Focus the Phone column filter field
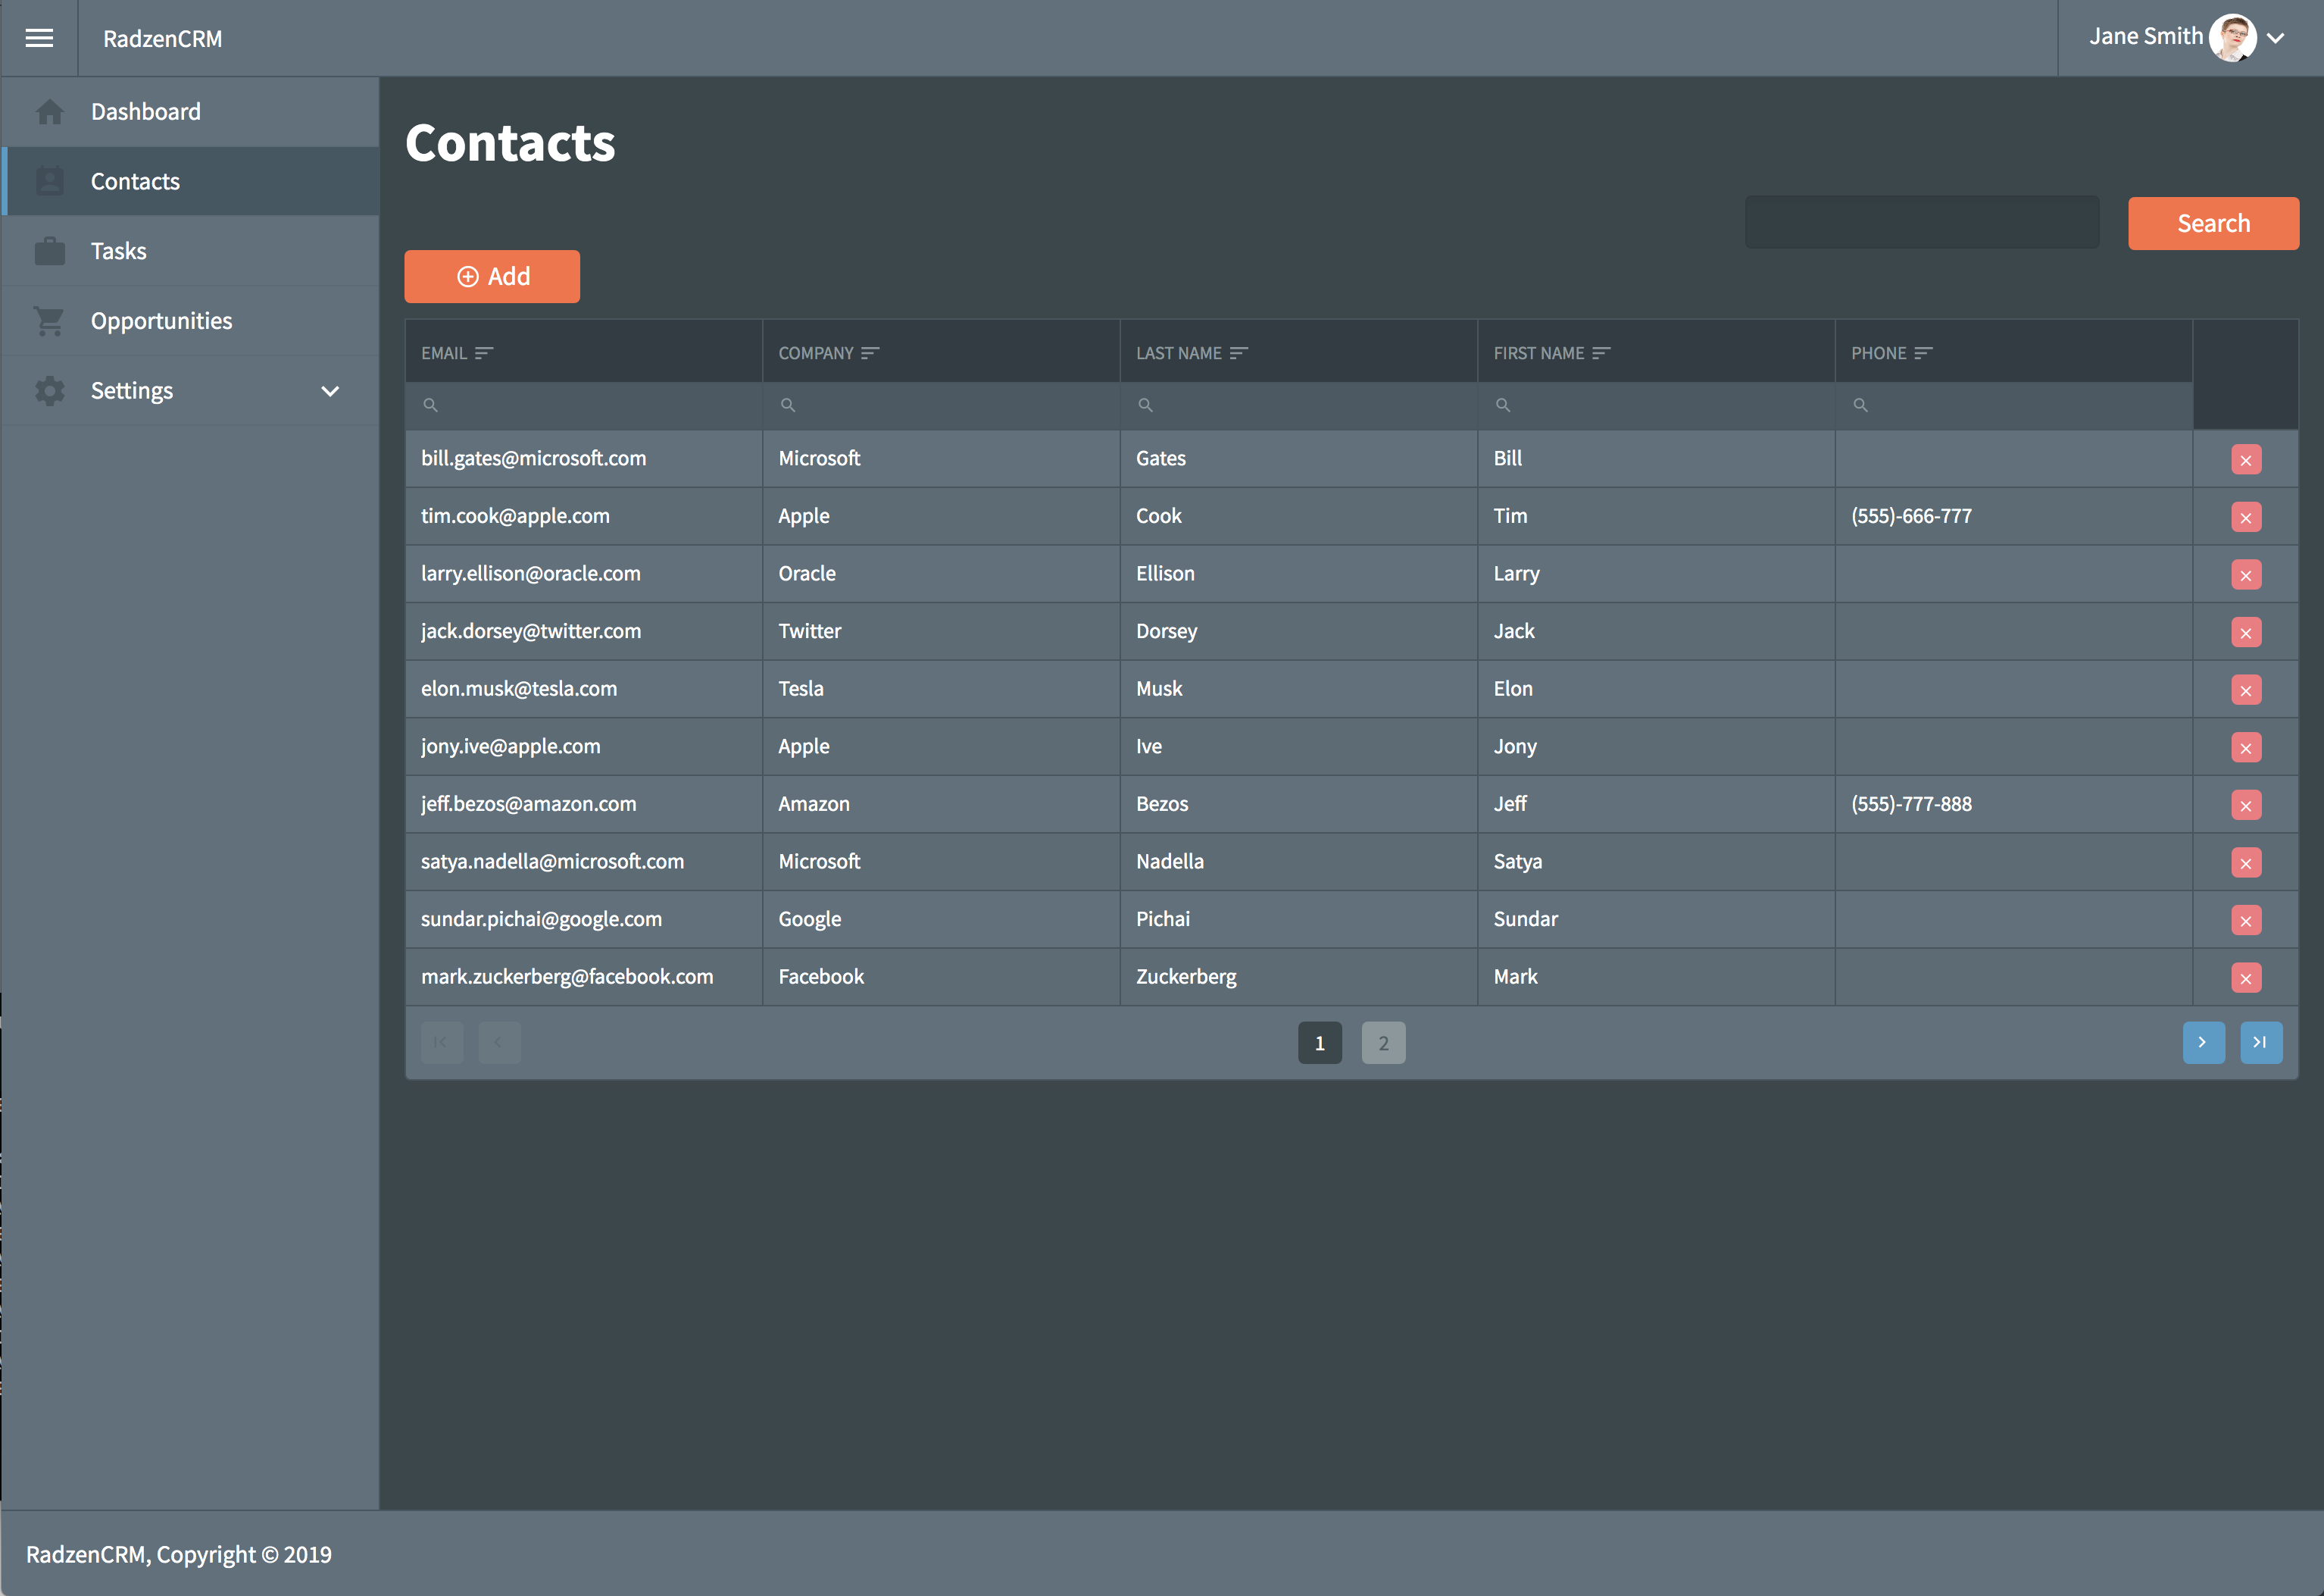The width and height of the screenshot is (2324, 1596). coord(2014,405)
